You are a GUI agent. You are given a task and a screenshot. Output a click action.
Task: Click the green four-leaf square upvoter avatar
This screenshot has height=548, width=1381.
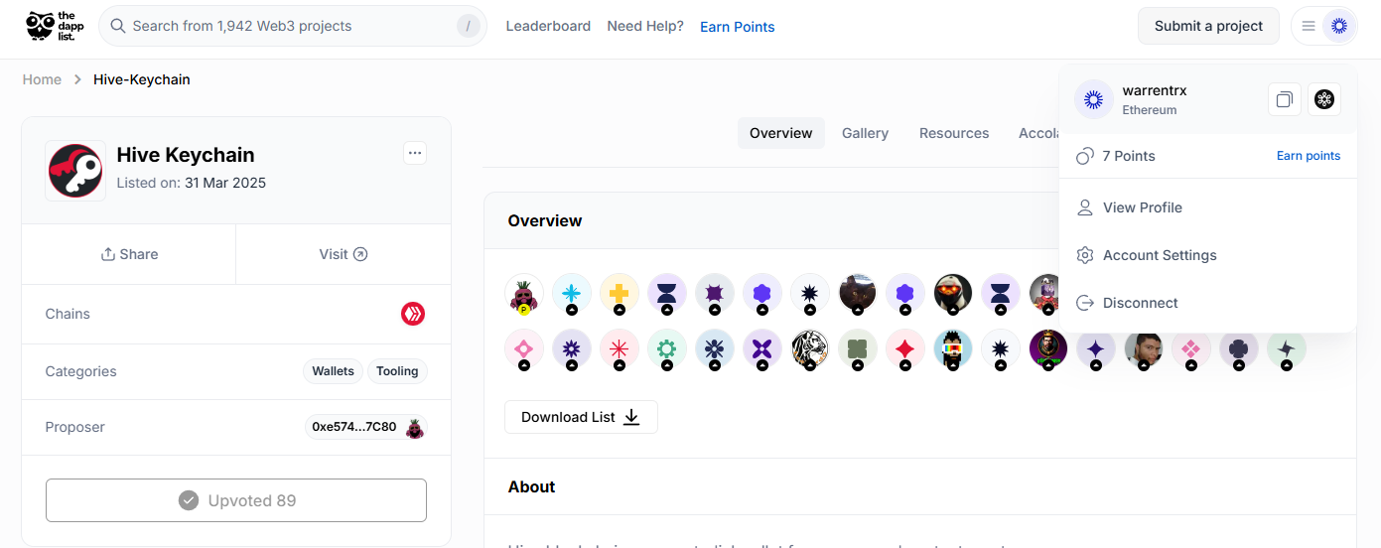point(858,348)
